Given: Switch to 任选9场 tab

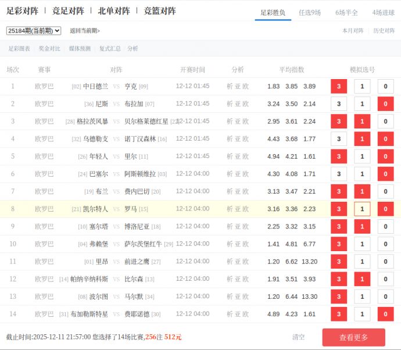Looking at the screenshot, I should (x=309, y=12).
